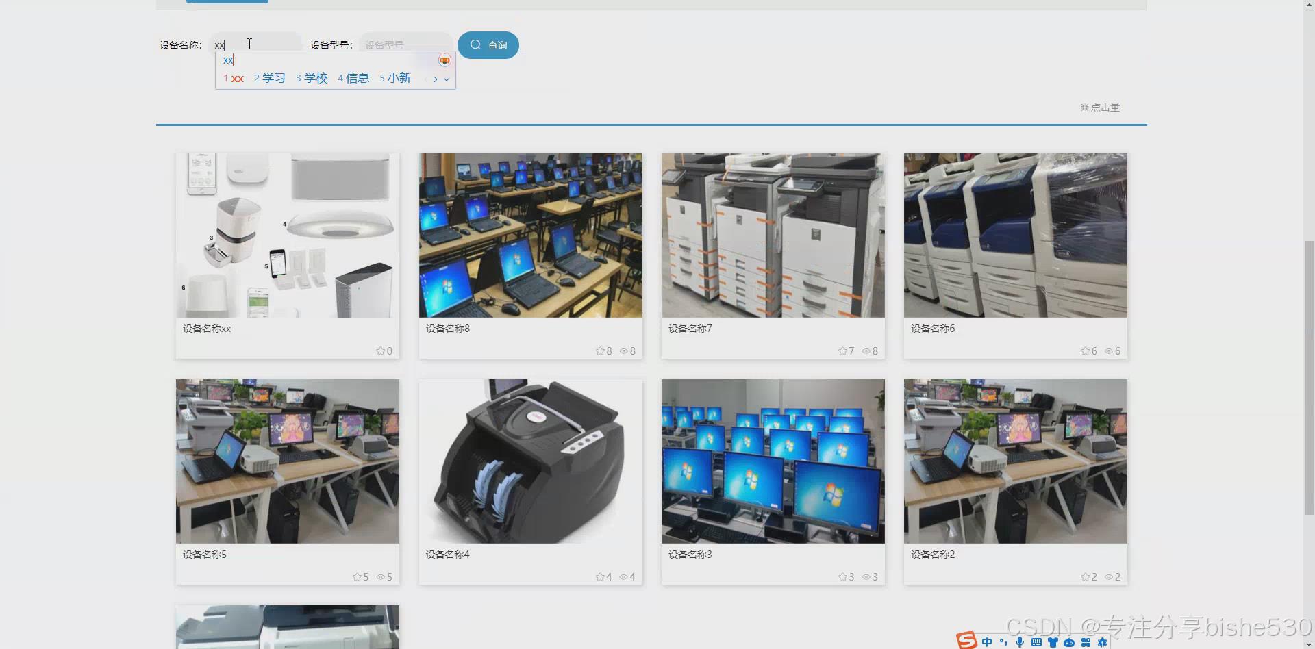Click the eye icon on 设备名称2 card
This screenshot has width=1315, height=649.
(1109, 577)
